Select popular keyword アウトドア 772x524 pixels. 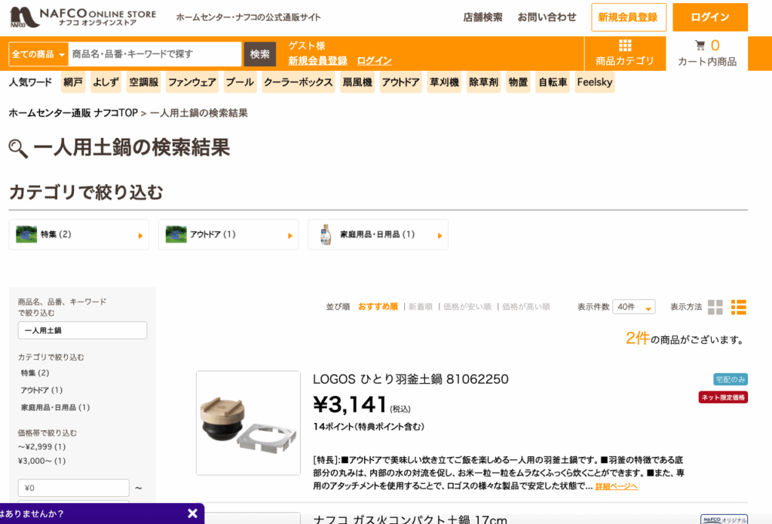tap(401, 82)
